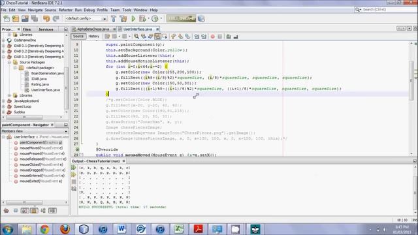Toggle the last filter button in Navigator
418x235 pixels.
(52, 210)
